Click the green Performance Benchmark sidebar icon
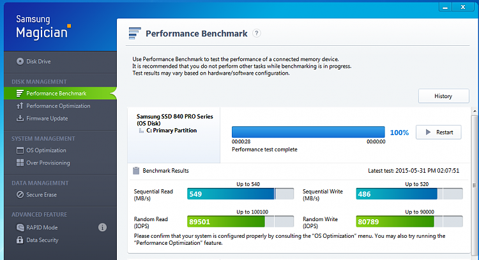This screenshot has width=479, height=260. click(20, 93)
